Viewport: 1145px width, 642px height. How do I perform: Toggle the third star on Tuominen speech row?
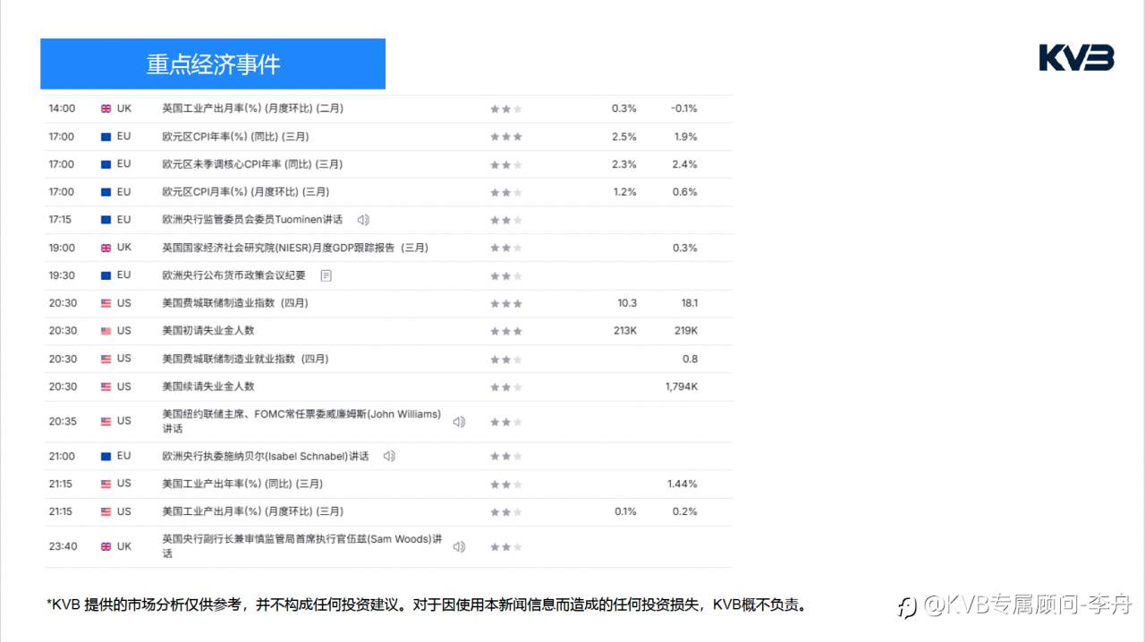click(x=516, y=219)
